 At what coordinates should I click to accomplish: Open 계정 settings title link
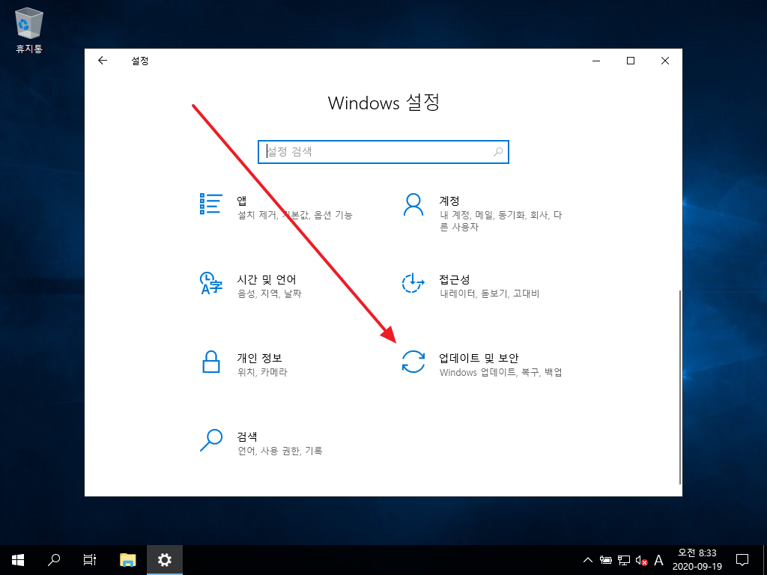449,201
